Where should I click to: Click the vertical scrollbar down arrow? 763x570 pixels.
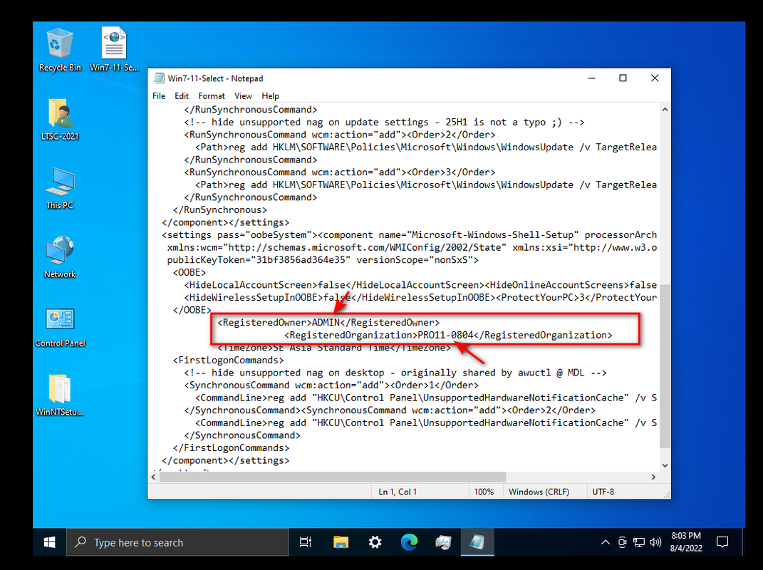click(x=665, y=465)
